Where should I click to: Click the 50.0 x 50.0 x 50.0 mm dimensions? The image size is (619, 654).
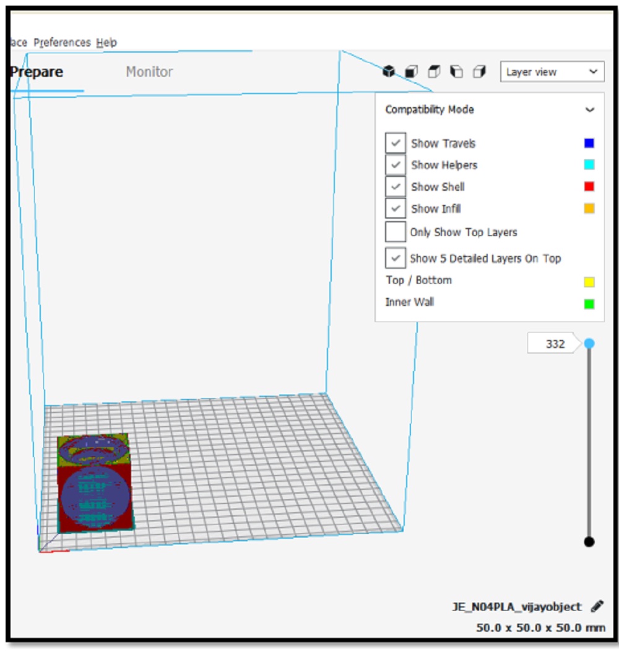[x=540, y=628]
